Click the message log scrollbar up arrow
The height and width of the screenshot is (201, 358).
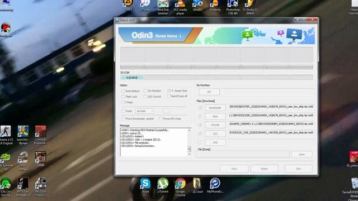189,130
